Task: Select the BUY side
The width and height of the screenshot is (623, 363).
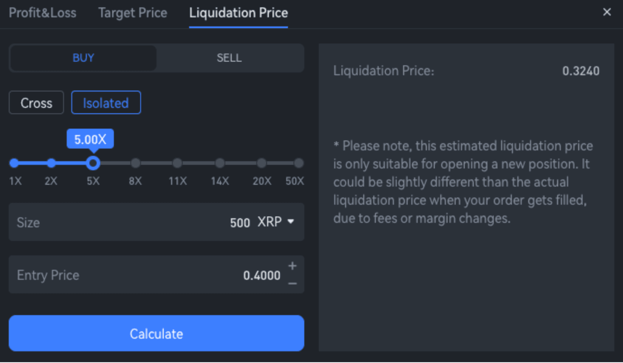Action: click(83, 58)
